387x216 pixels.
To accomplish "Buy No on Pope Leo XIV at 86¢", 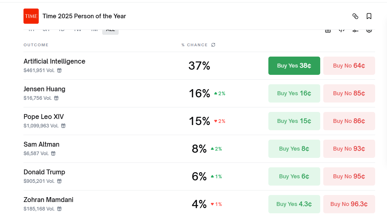I will tap(349, 121).
